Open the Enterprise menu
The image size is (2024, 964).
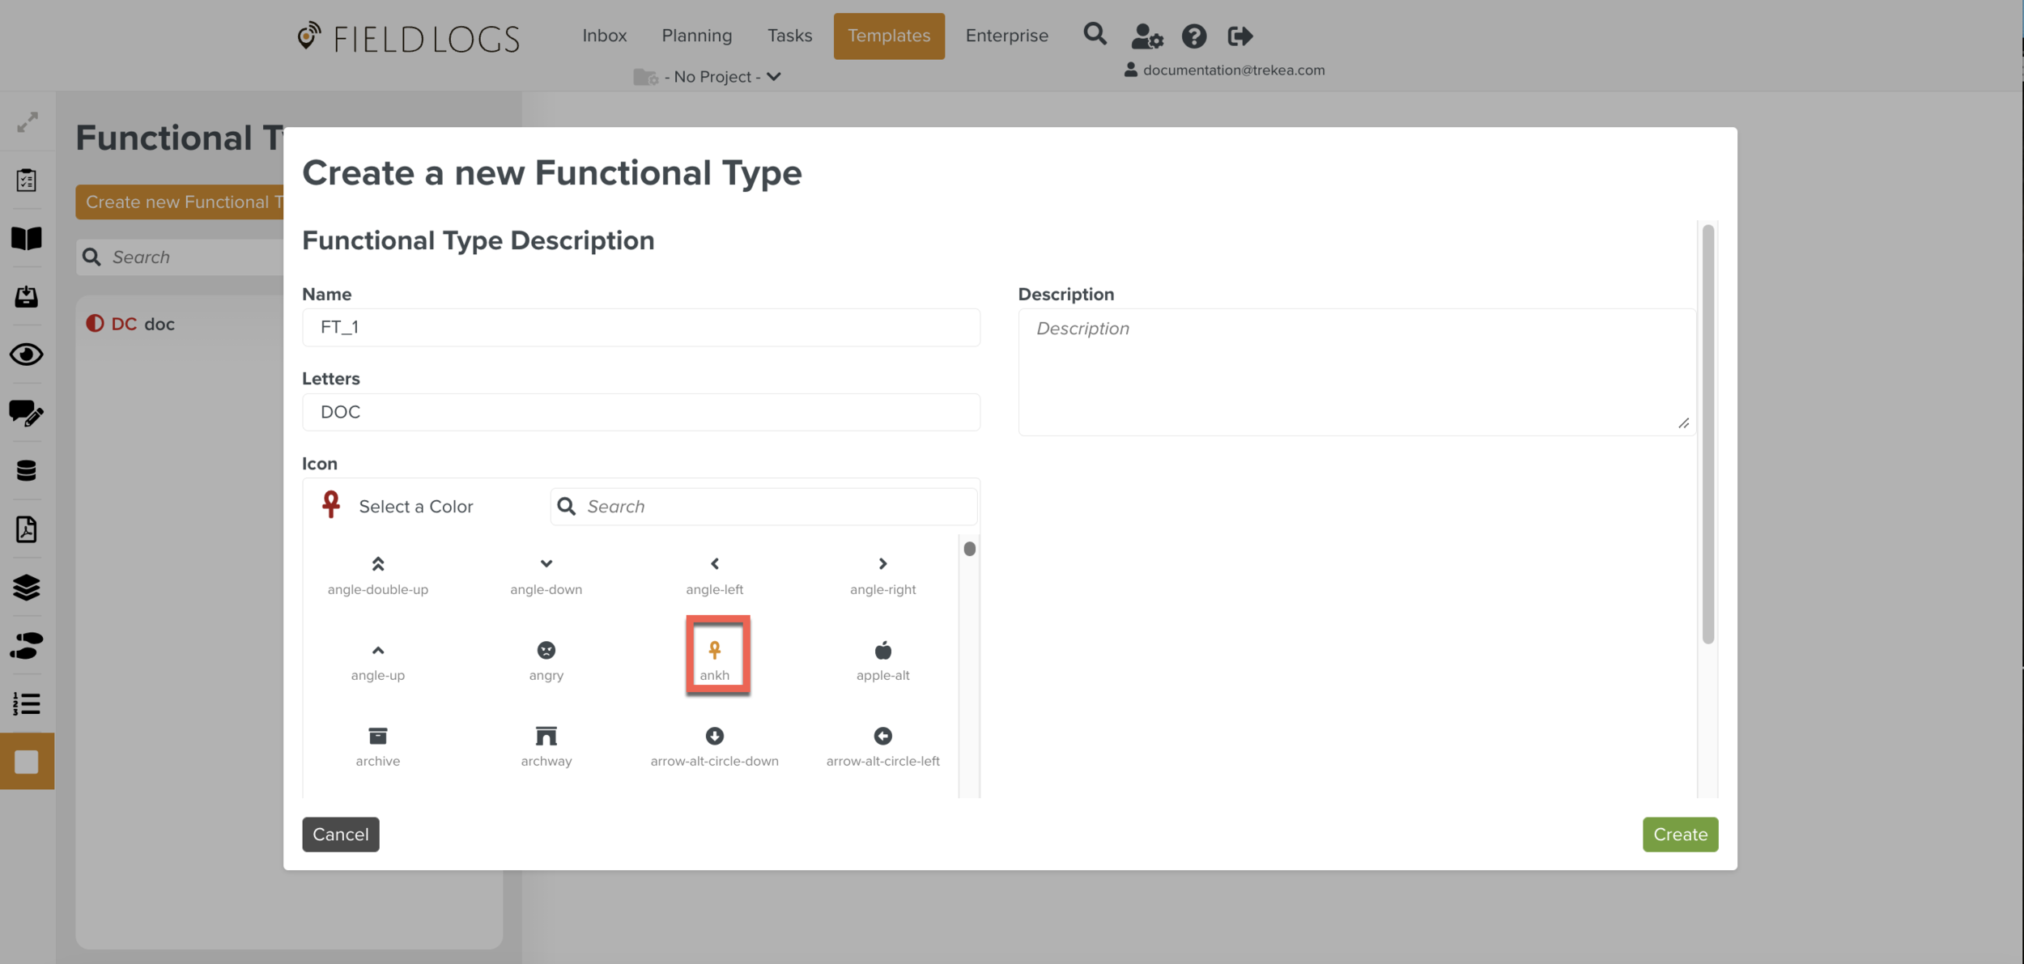pos(1006,36)
